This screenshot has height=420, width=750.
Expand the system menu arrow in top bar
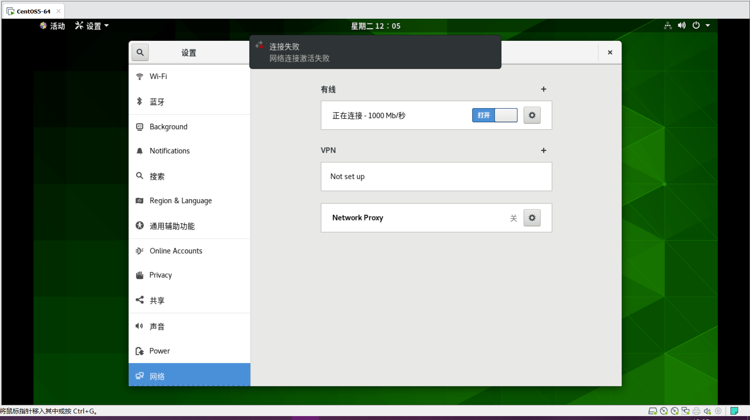(x=708, y=26)
